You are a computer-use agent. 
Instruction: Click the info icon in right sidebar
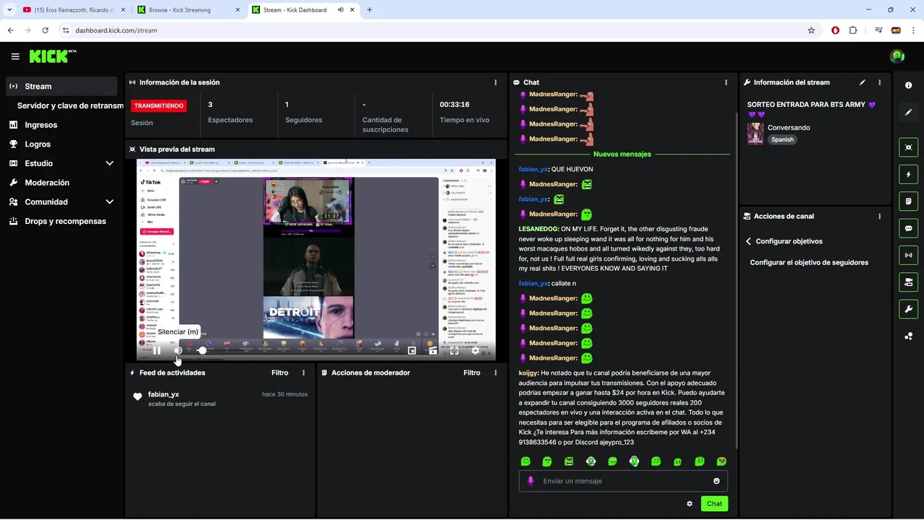tap(908, 85)
